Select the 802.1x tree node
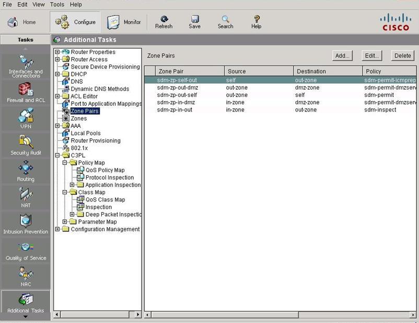The height and width of the screenshot is (323, 419). pyautogui.click(x=79, y=148)
